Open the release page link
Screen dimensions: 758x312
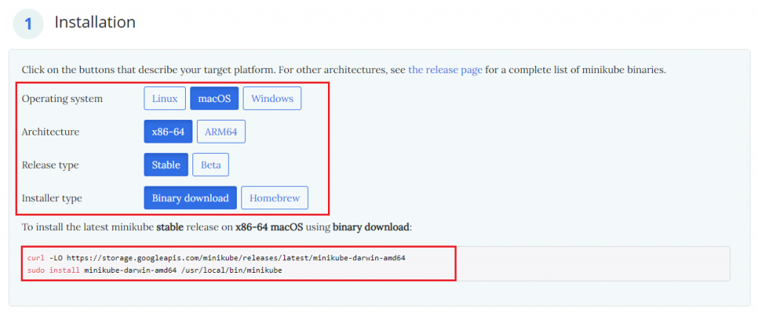tap(445, 69)
